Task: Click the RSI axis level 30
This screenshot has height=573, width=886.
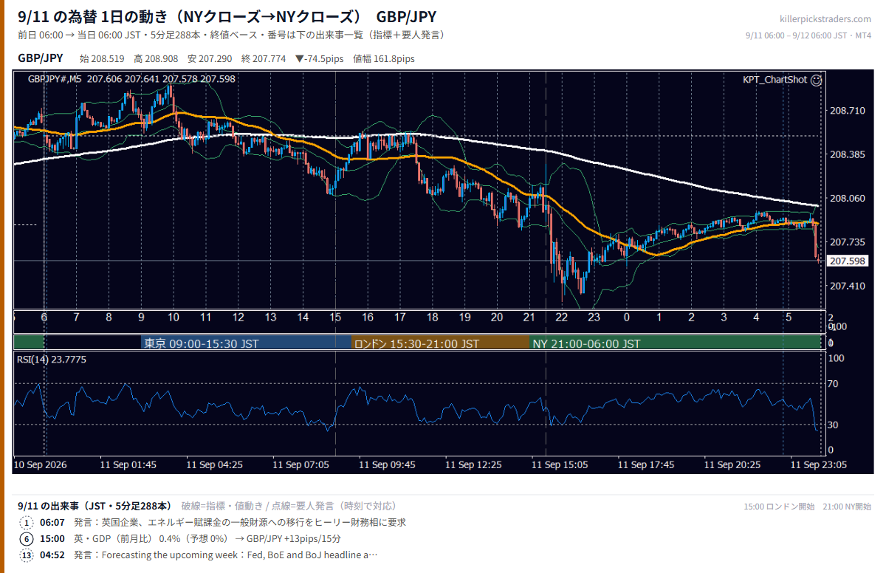Action: point(832,425)
